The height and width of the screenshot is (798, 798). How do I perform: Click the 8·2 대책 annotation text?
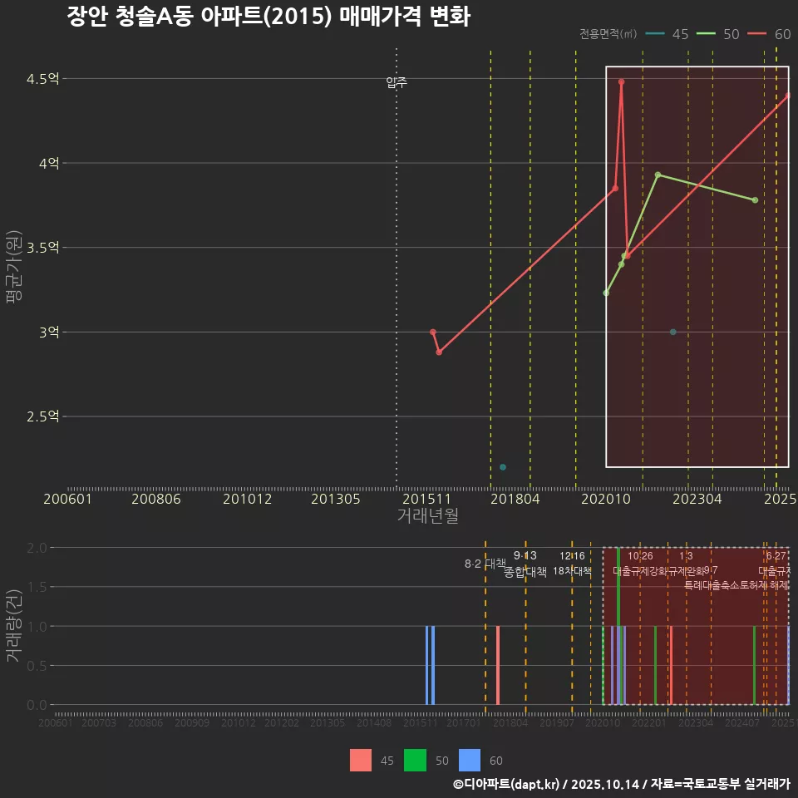484,563
